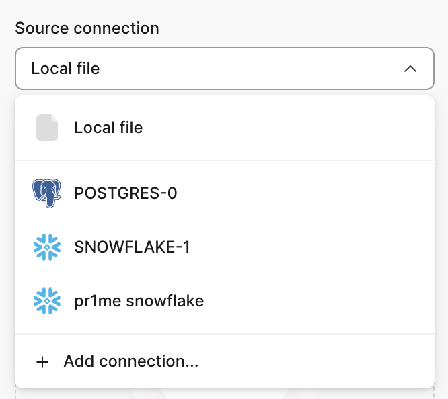Click the SNOWFLAKE-1 text label
Image resolution: width=448 pixels, height=399 pixels.
pyautogui.click(x=132, y=247)
